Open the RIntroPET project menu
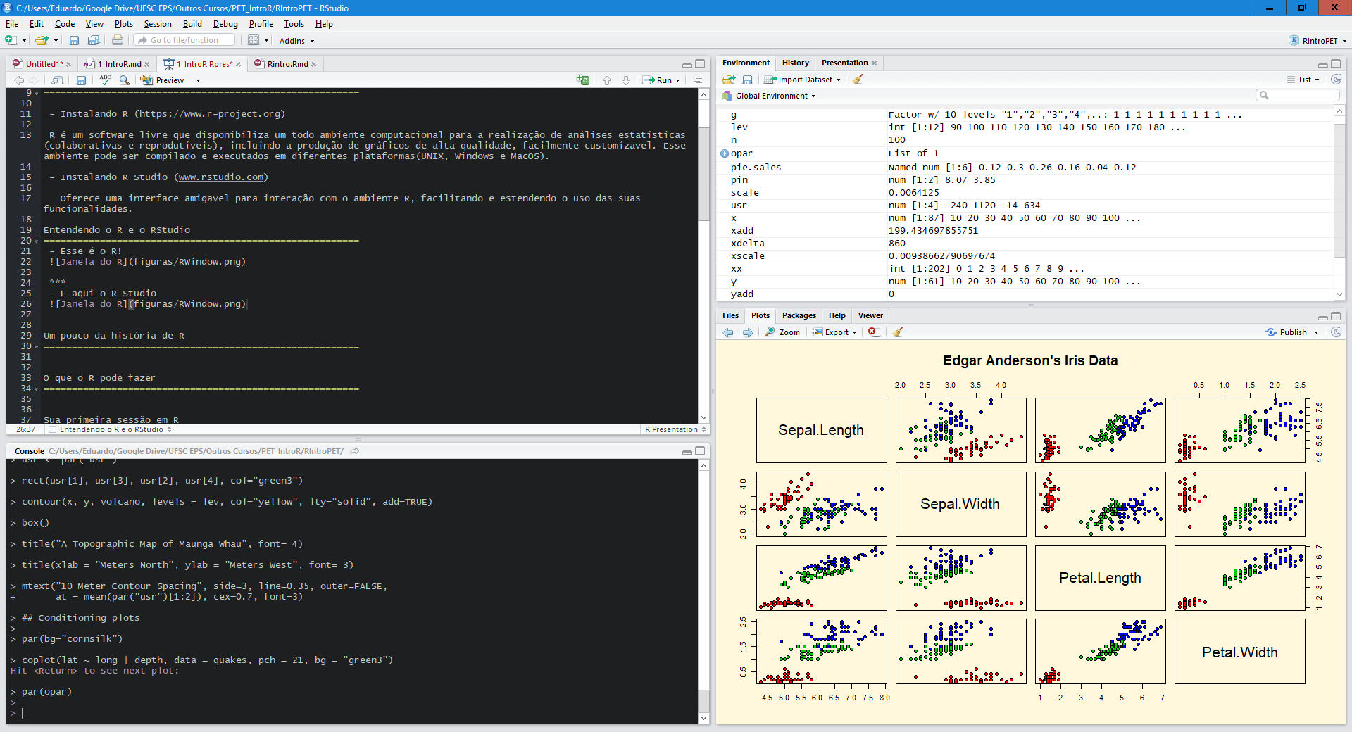Screen dimensions: 1352x732 coord(1317,41)
